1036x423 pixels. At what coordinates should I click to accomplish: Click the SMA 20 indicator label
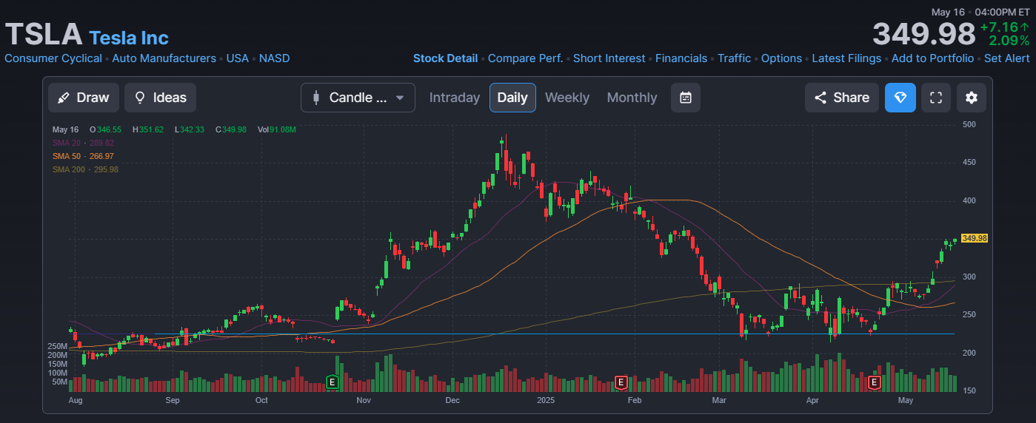83,143
